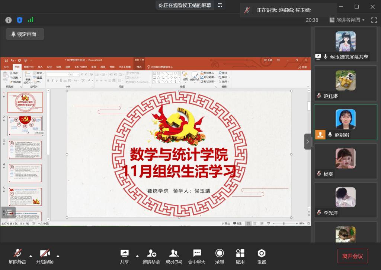The height and width of the screenshot is (270, 381).
Task: Enter full screen mode icon
Action: tap(374, 20)
